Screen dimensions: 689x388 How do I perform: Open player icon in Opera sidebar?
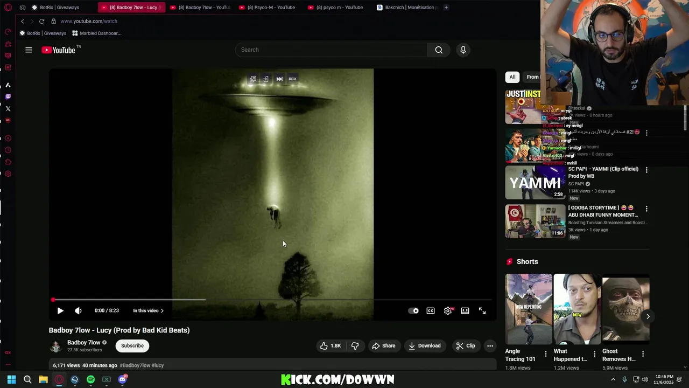pyautogui.click(x=8, y=138)
